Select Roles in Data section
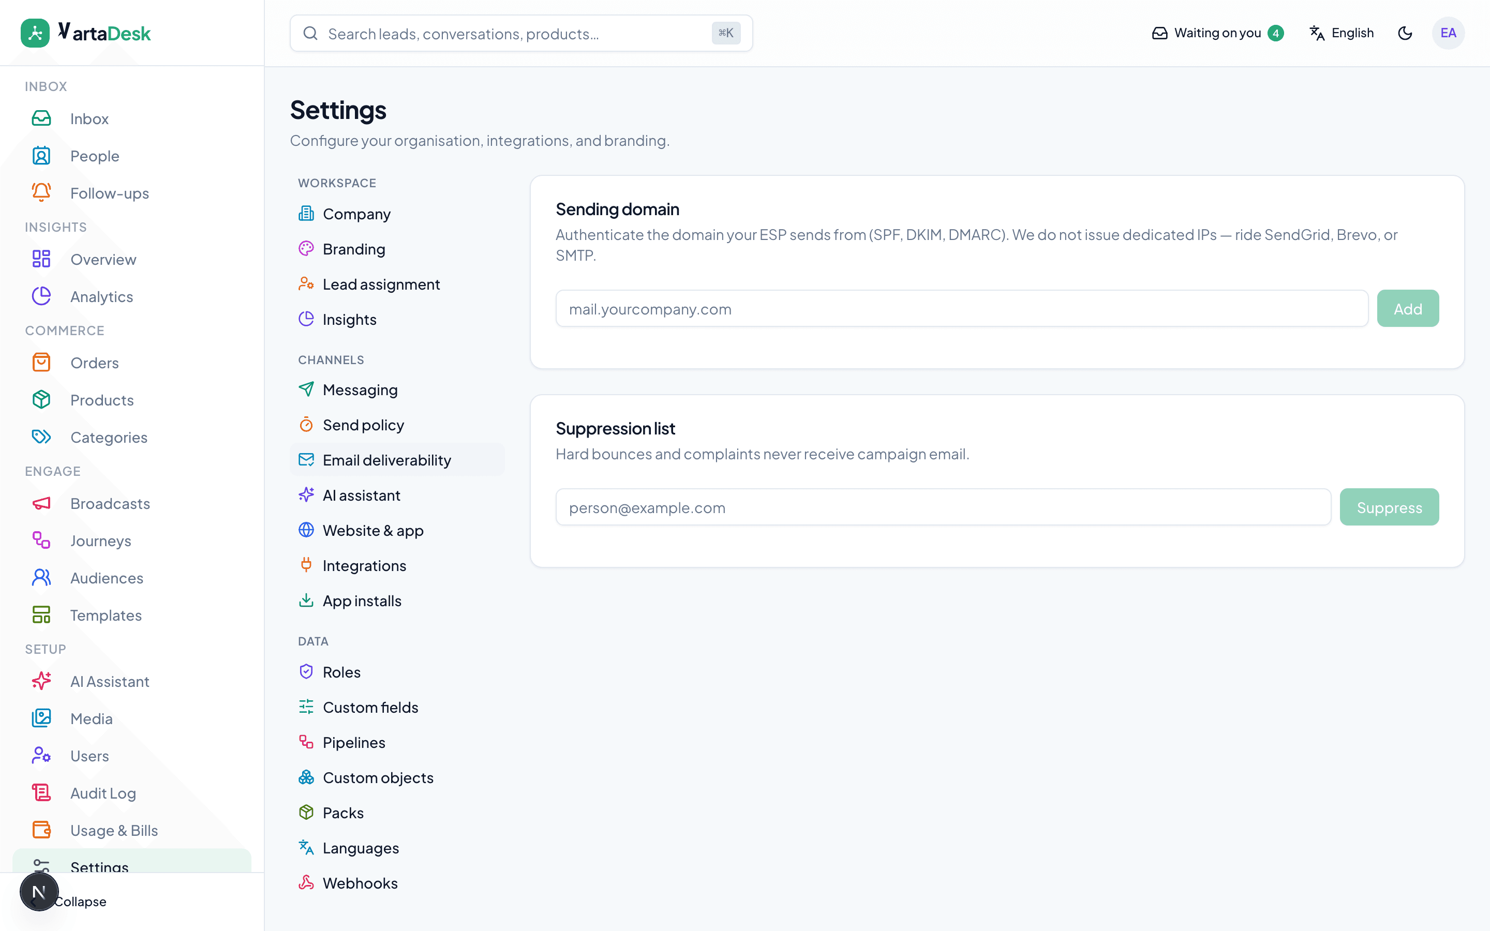 click(396, 672)
